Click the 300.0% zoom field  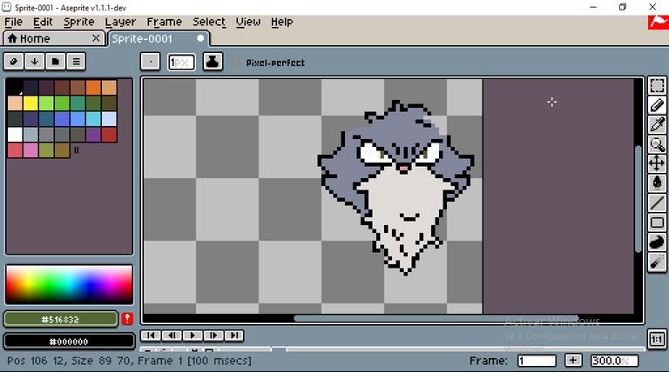click(614, 361)
